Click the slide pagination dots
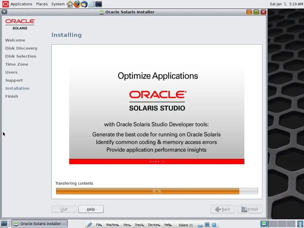The height and width of the screenshot is (228, 304). click(x=157, y=161)
